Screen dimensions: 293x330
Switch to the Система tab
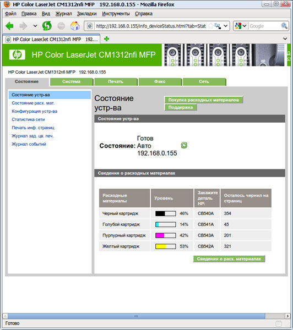click(71, 81)
